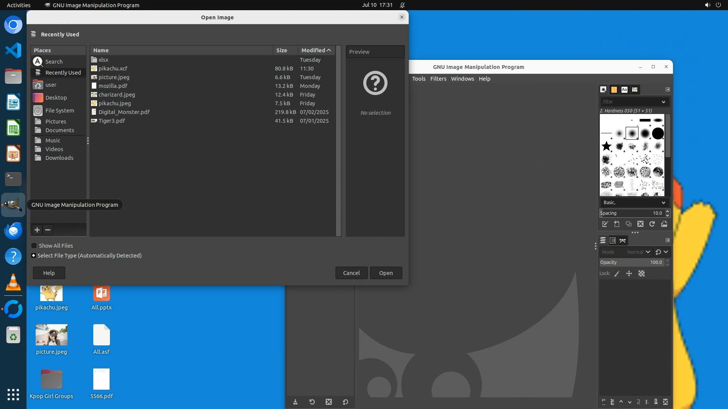This screenshot has width=728, height=409.
Task: Click the Open button in dialog
Action: click(x=386, y=273)
